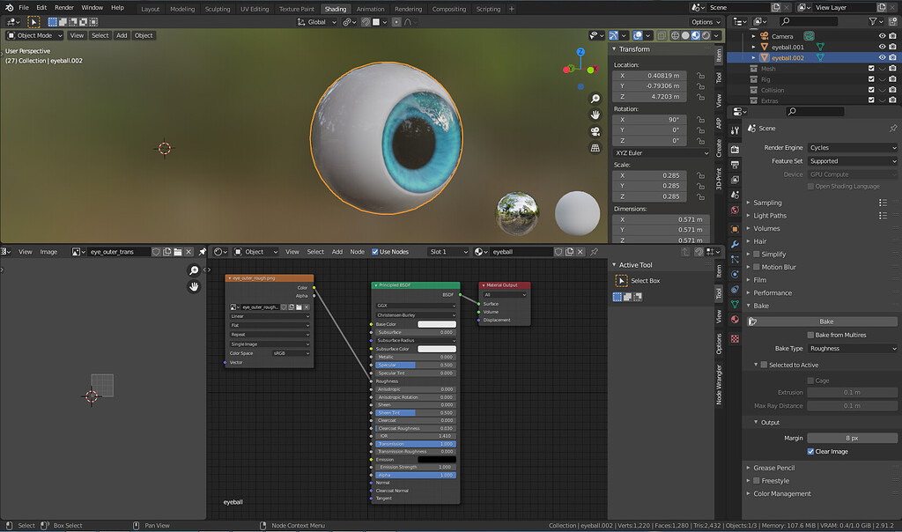Select the Camera object icon in the outliner
Image resolution: width=902 pixels, height=532 pixels.
pos(764,36)
